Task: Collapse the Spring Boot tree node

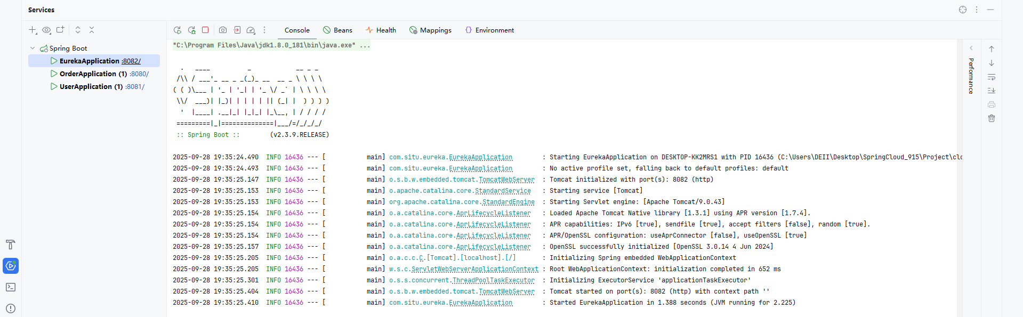Action: click(33, 48)
